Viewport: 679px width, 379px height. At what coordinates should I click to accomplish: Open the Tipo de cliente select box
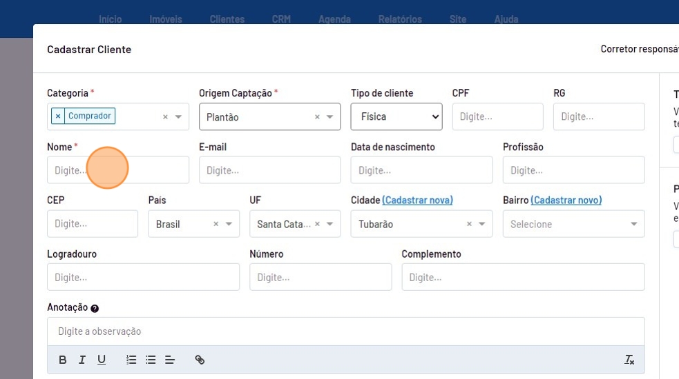pyautogui.click(x=396, y=117)
